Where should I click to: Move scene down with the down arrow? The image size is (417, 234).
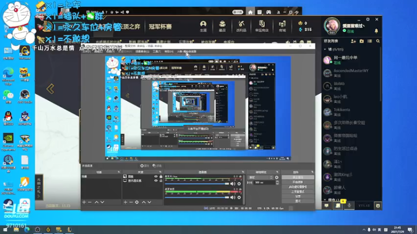click(x=102, y=202)
